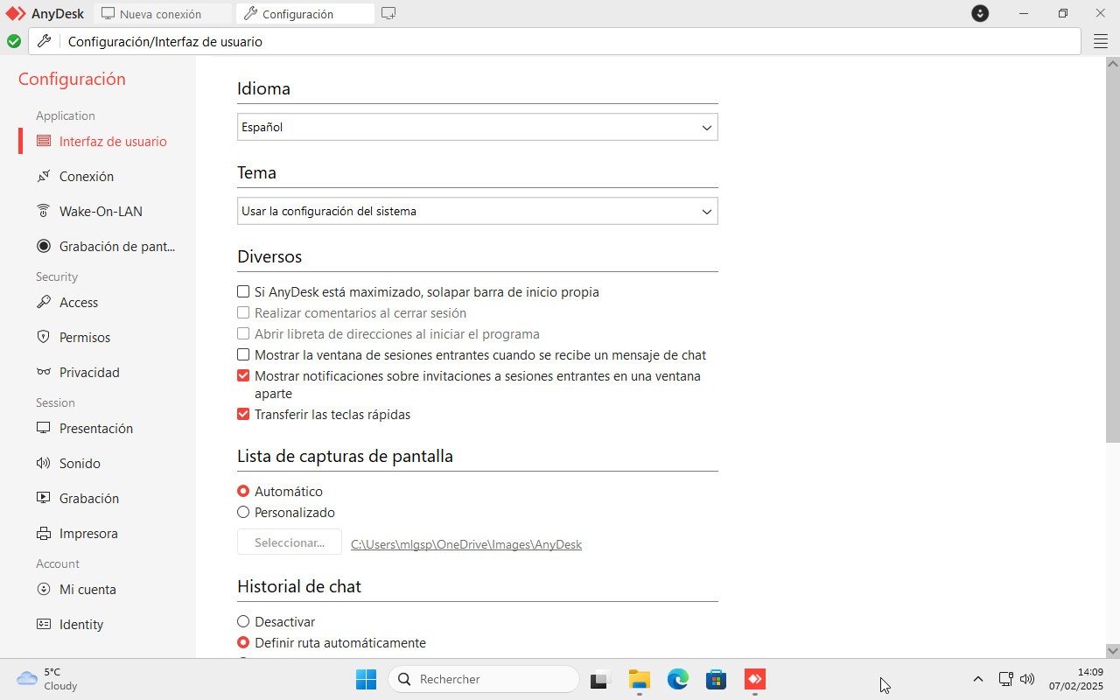Click the black download arrow icon in the title bar
The image size is (1120, 700).
pos(980,14)
